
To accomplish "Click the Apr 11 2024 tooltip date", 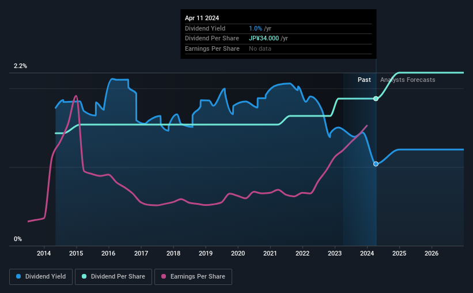I will [202, 18].
